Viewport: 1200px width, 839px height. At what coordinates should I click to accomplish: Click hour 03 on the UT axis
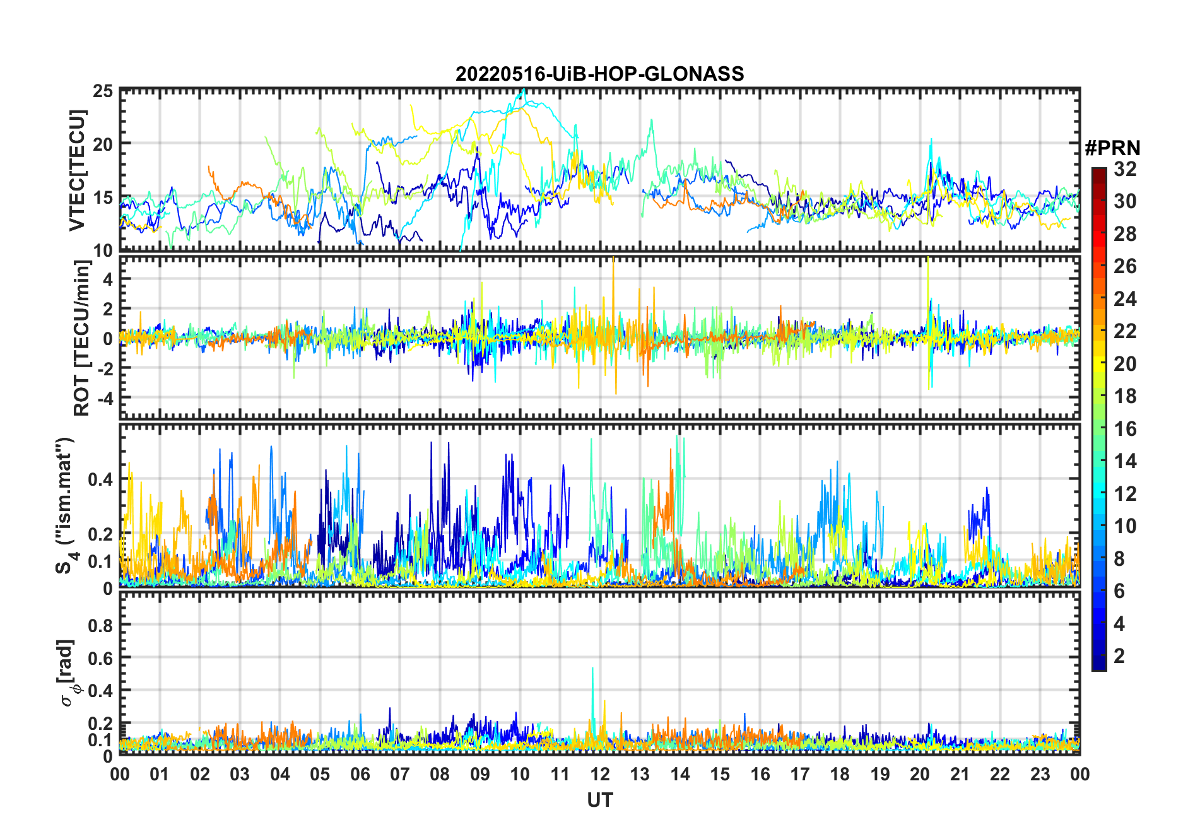(240, 774)
